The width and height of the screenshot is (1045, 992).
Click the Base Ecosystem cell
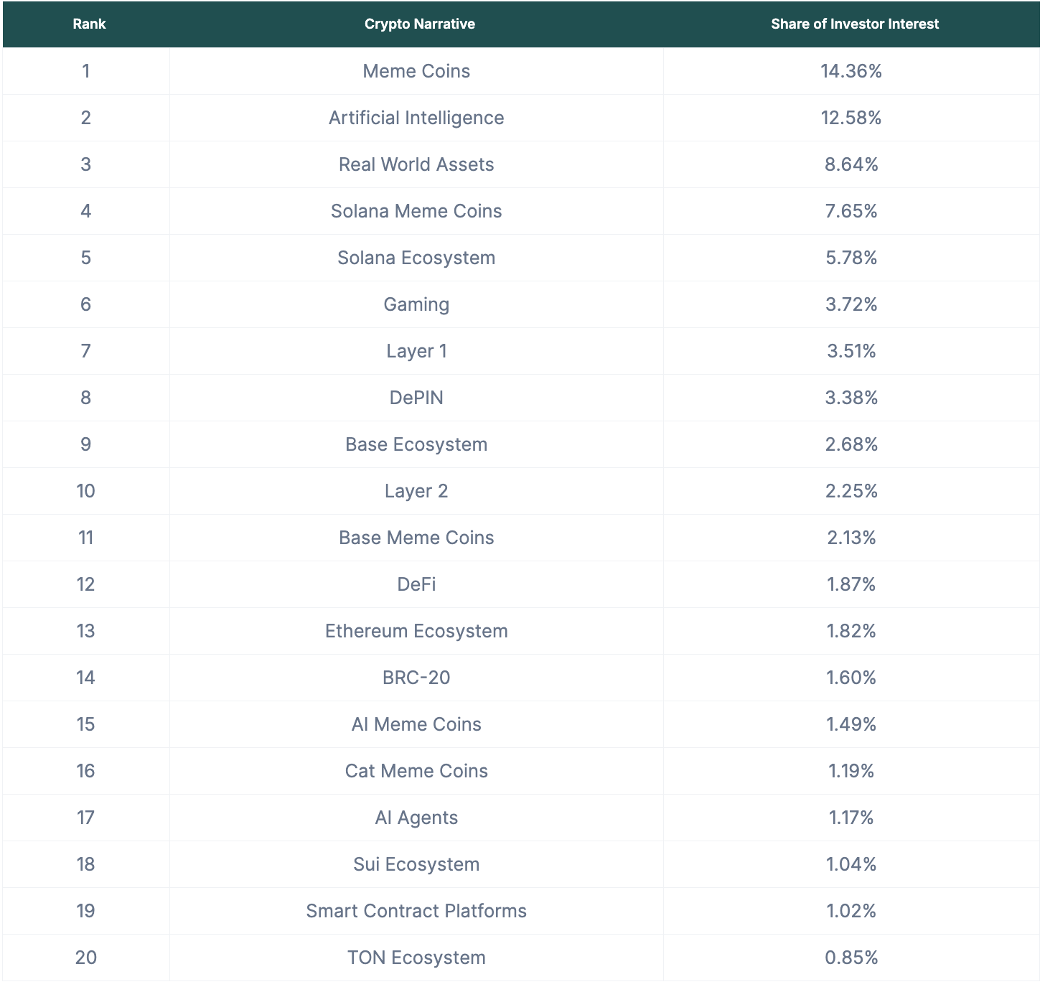point(416,444)
